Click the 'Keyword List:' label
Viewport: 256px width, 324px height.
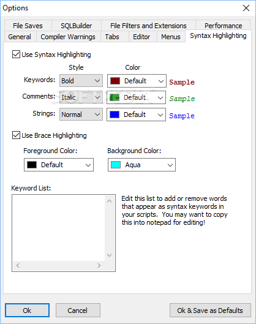point(31,188)
